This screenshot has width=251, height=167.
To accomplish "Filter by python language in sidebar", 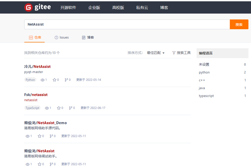I will click(223, 72).
